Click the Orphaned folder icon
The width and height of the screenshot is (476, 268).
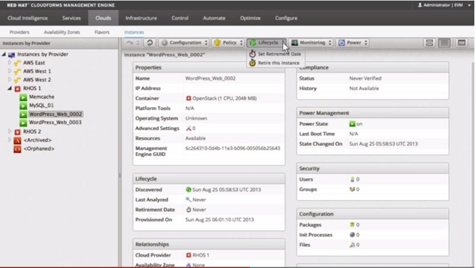(x=17, y=149)
